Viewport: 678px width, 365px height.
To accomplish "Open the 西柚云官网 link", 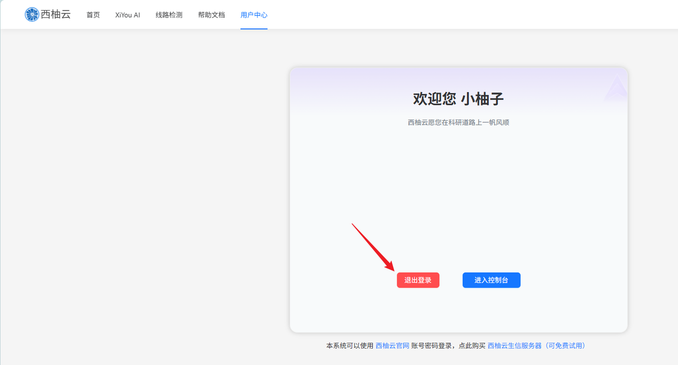I will click(x=392, y=345).
